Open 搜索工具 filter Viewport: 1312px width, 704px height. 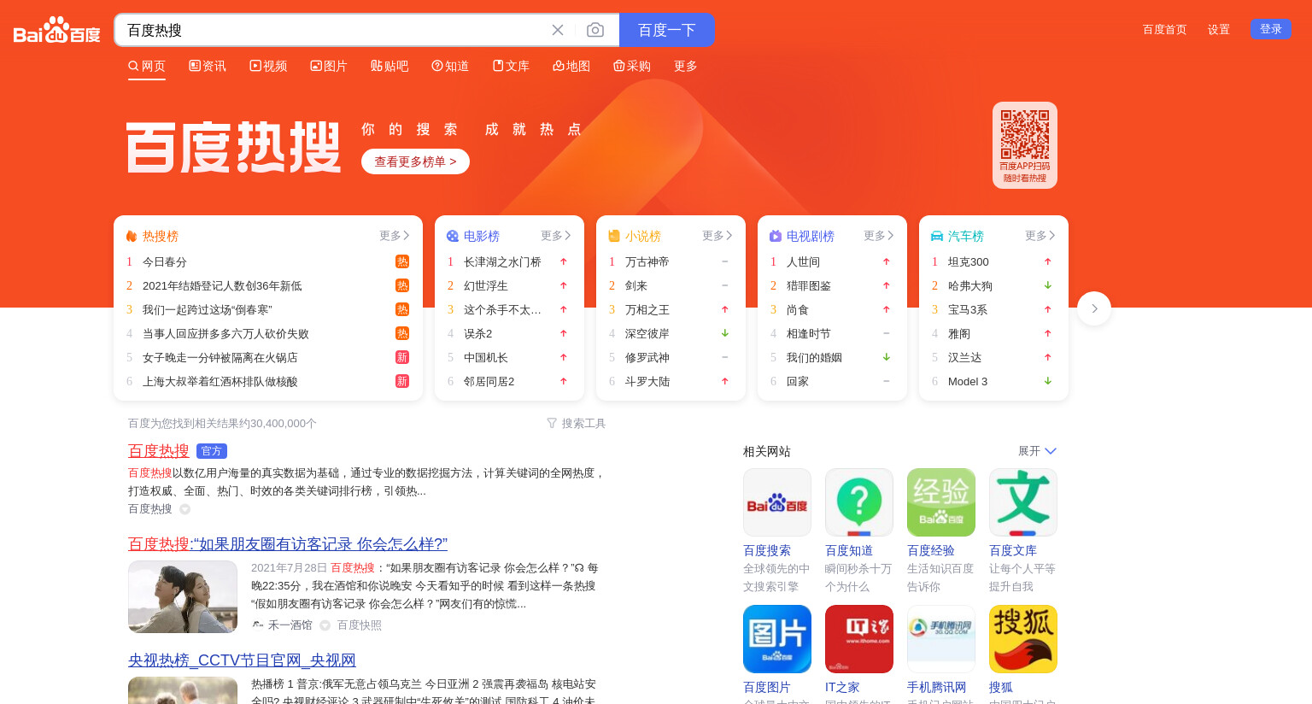click(577, 423)
